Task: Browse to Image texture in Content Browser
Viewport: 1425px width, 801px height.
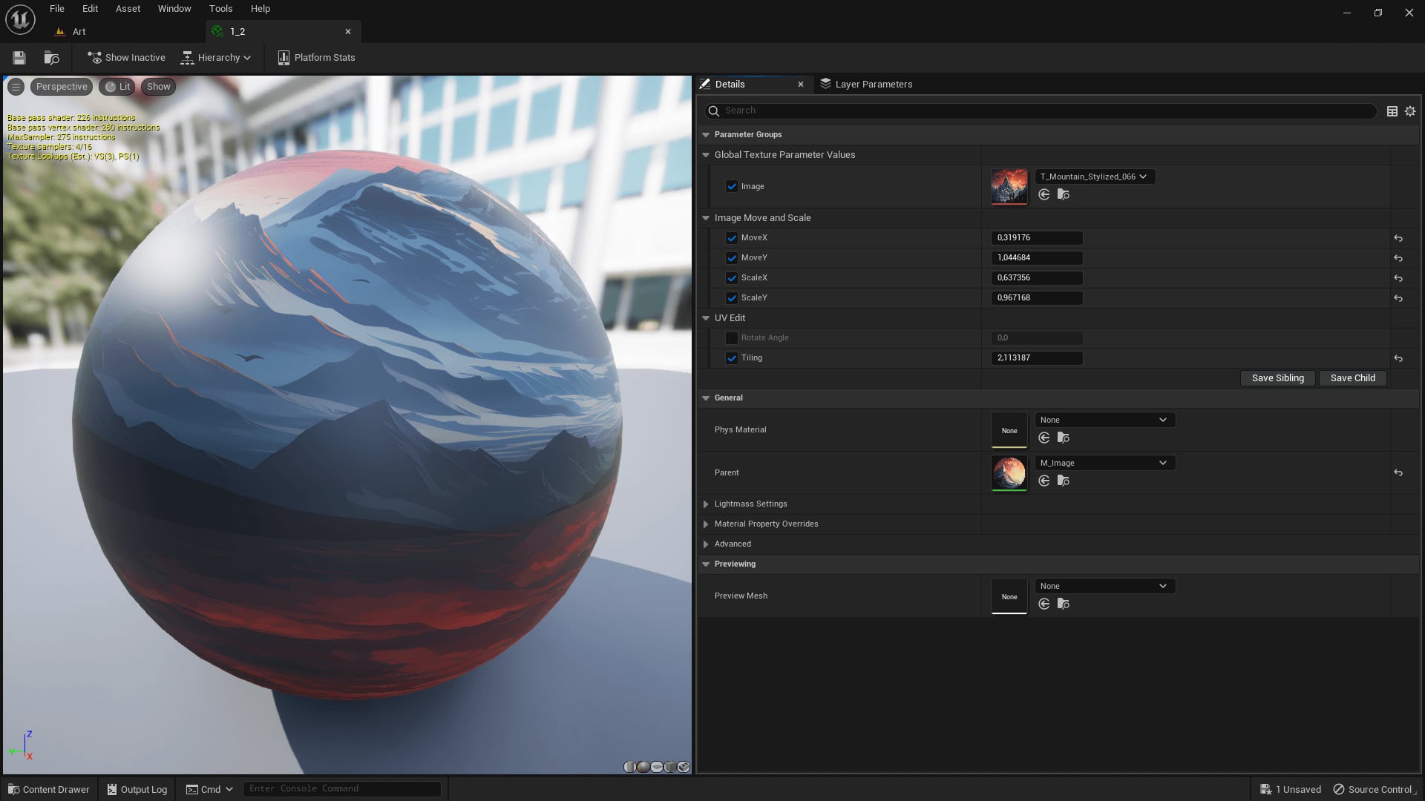Action: pos(1064,194)
